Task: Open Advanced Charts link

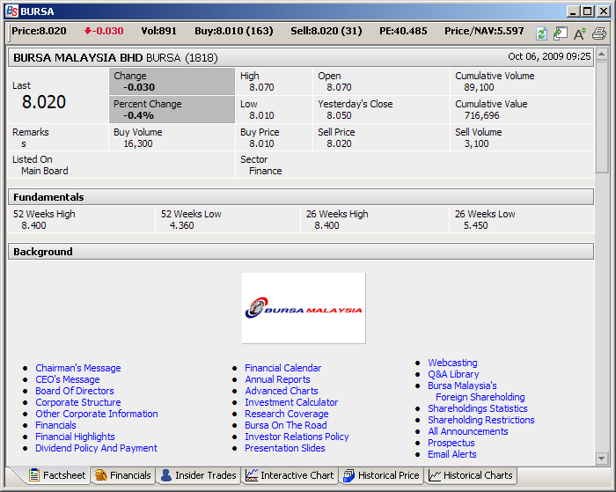Action: coord(282,391)
